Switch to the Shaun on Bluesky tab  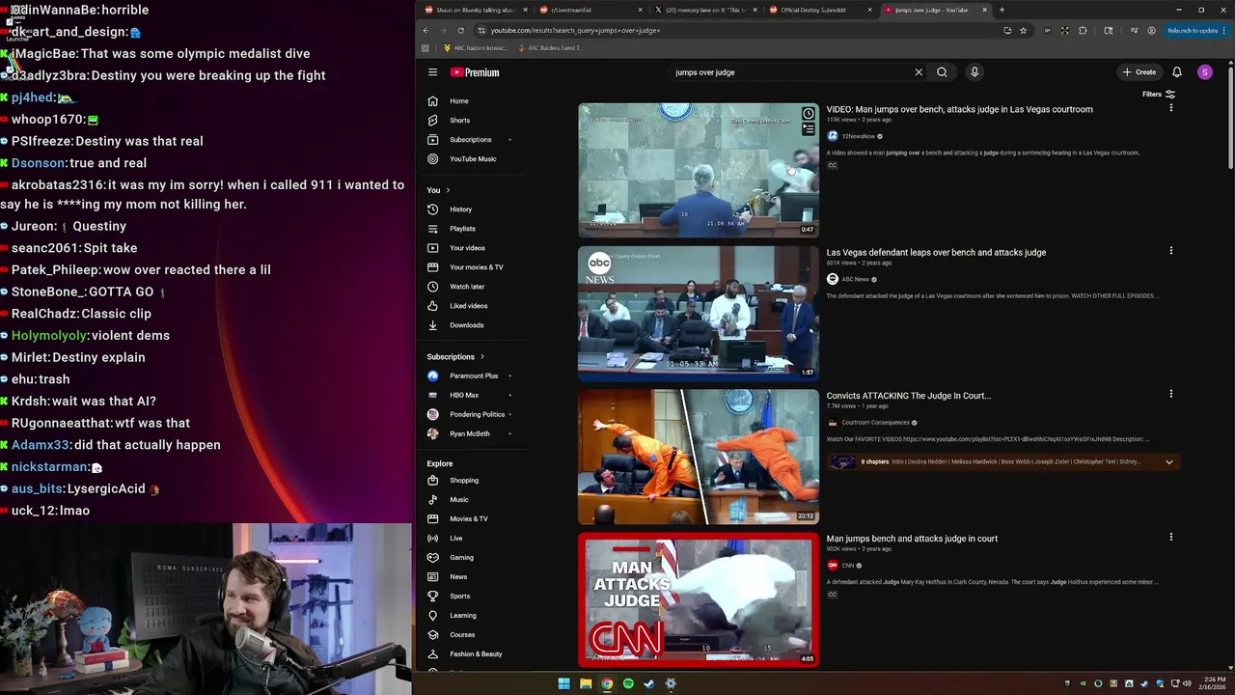474,10
